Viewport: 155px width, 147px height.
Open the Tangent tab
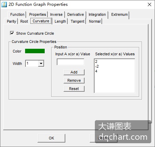tap(77, 21)
